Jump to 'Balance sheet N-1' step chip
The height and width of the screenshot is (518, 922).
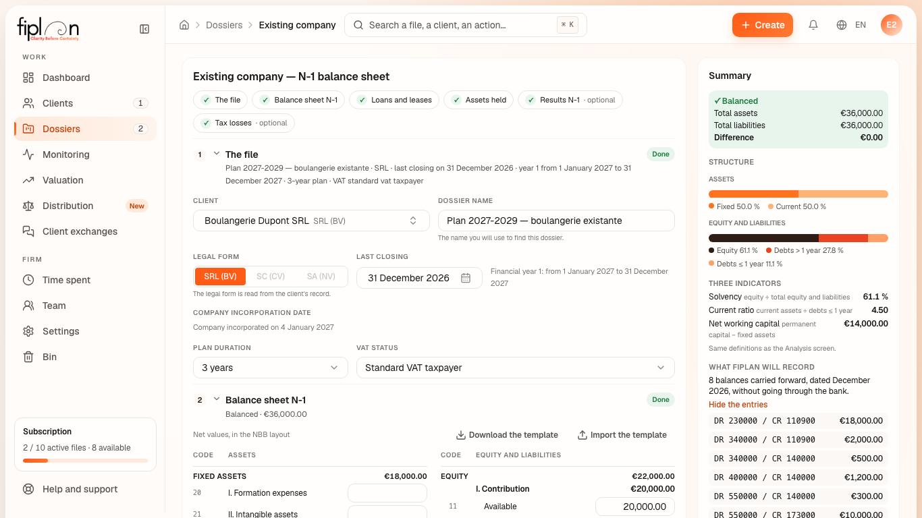click(299, 100)
